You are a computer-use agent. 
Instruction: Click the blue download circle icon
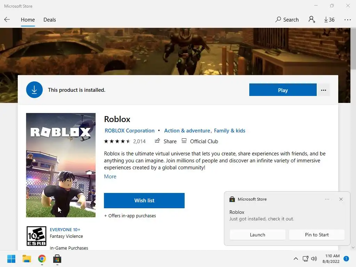(x=34, y=90)
